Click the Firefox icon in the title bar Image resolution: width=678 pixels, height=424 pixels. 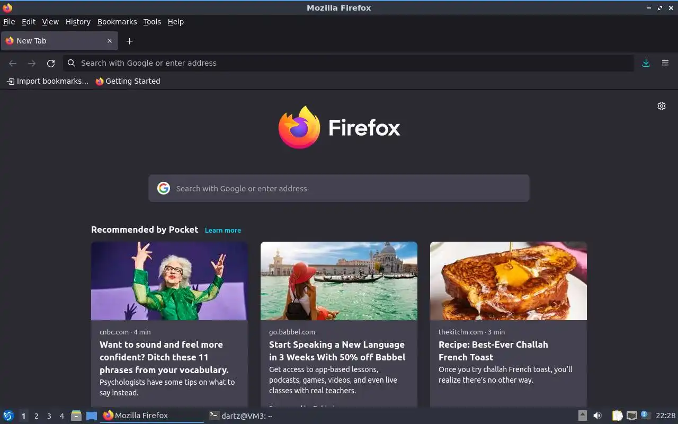[x=7, y=7]
